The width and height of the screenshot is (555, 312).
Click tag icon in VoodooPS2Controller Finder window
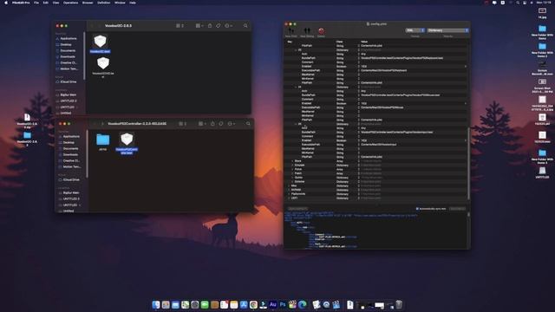pos(221,124)
